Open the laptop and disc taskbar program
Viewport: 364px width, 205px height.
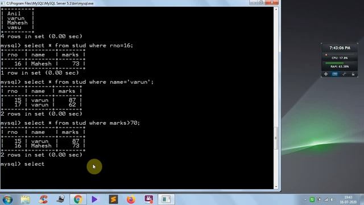61,199
